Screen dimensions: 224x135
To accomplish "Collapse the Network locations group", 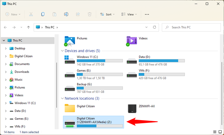I will pos(62,98).
